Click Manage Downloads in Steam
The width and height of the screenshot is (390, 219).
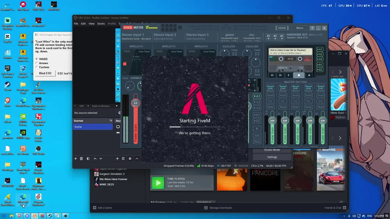tap(218, 208)
